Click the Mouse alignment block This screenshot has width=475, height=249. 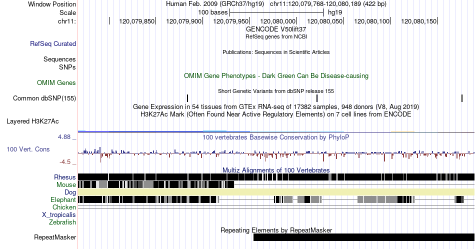point(156,184)
